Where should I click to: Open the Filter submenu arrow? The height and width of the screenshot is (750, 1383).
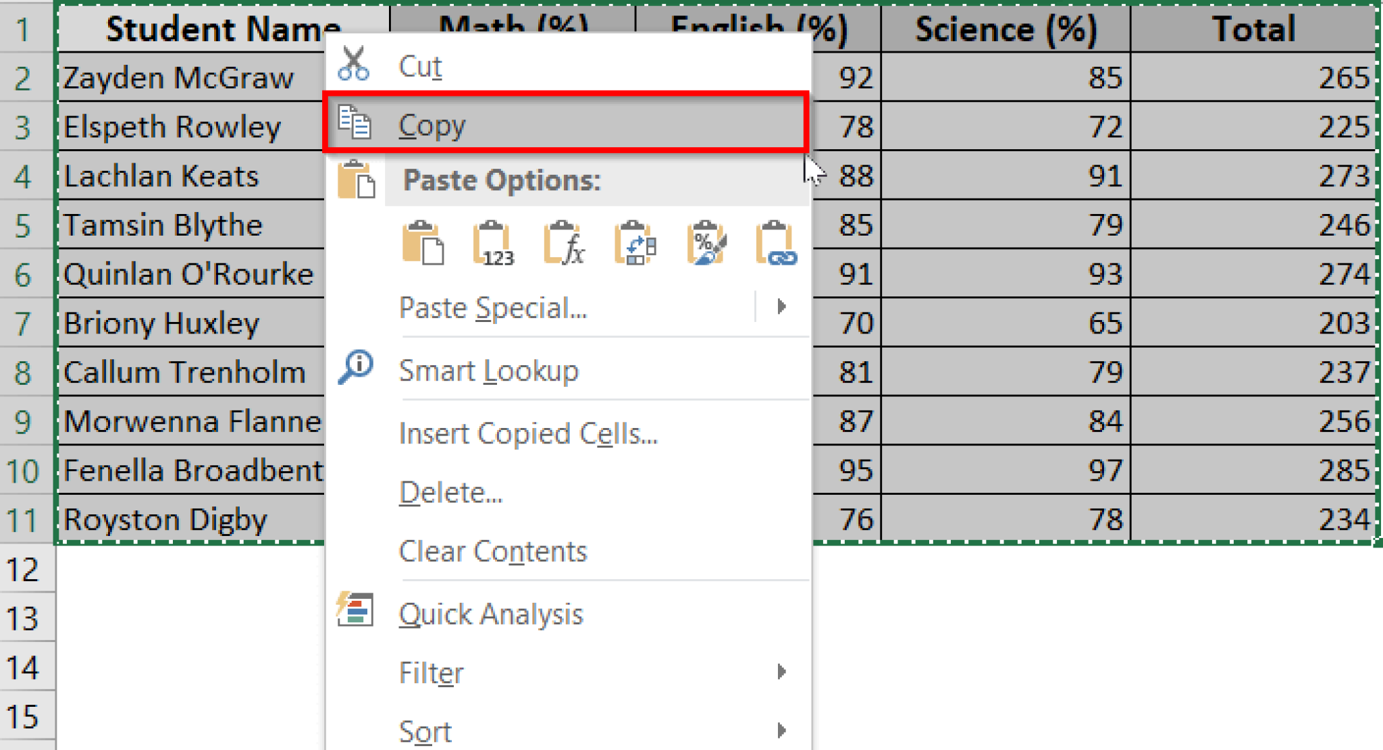(782, 671)
